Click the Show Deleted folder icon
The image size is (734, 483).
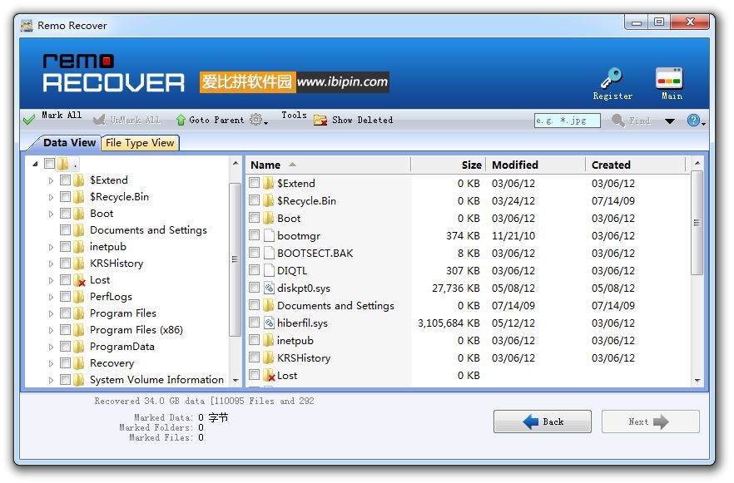[x=320, y=121]
